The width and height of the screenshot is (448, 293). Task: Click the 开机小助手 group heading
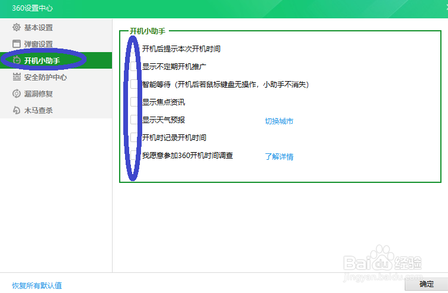pyautogui.click(x=148, y=31)
